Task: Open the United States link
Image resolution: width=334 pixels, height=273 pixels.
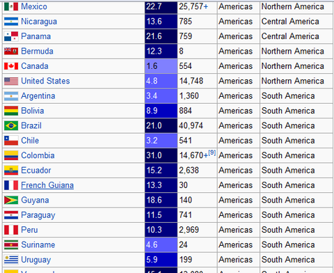Action: [x=45, y=81]
